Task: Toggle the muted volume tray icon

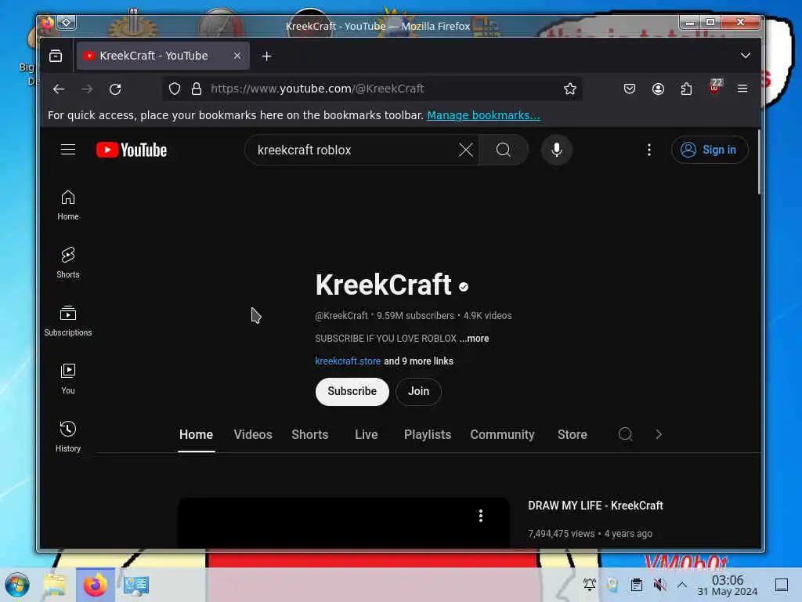Action: coord(659,585)
